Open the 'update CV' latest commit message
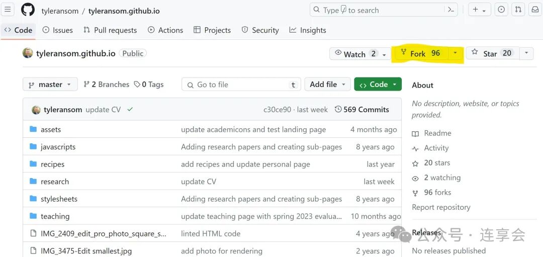Screen dimensions: 543x257 click(103, 110)
